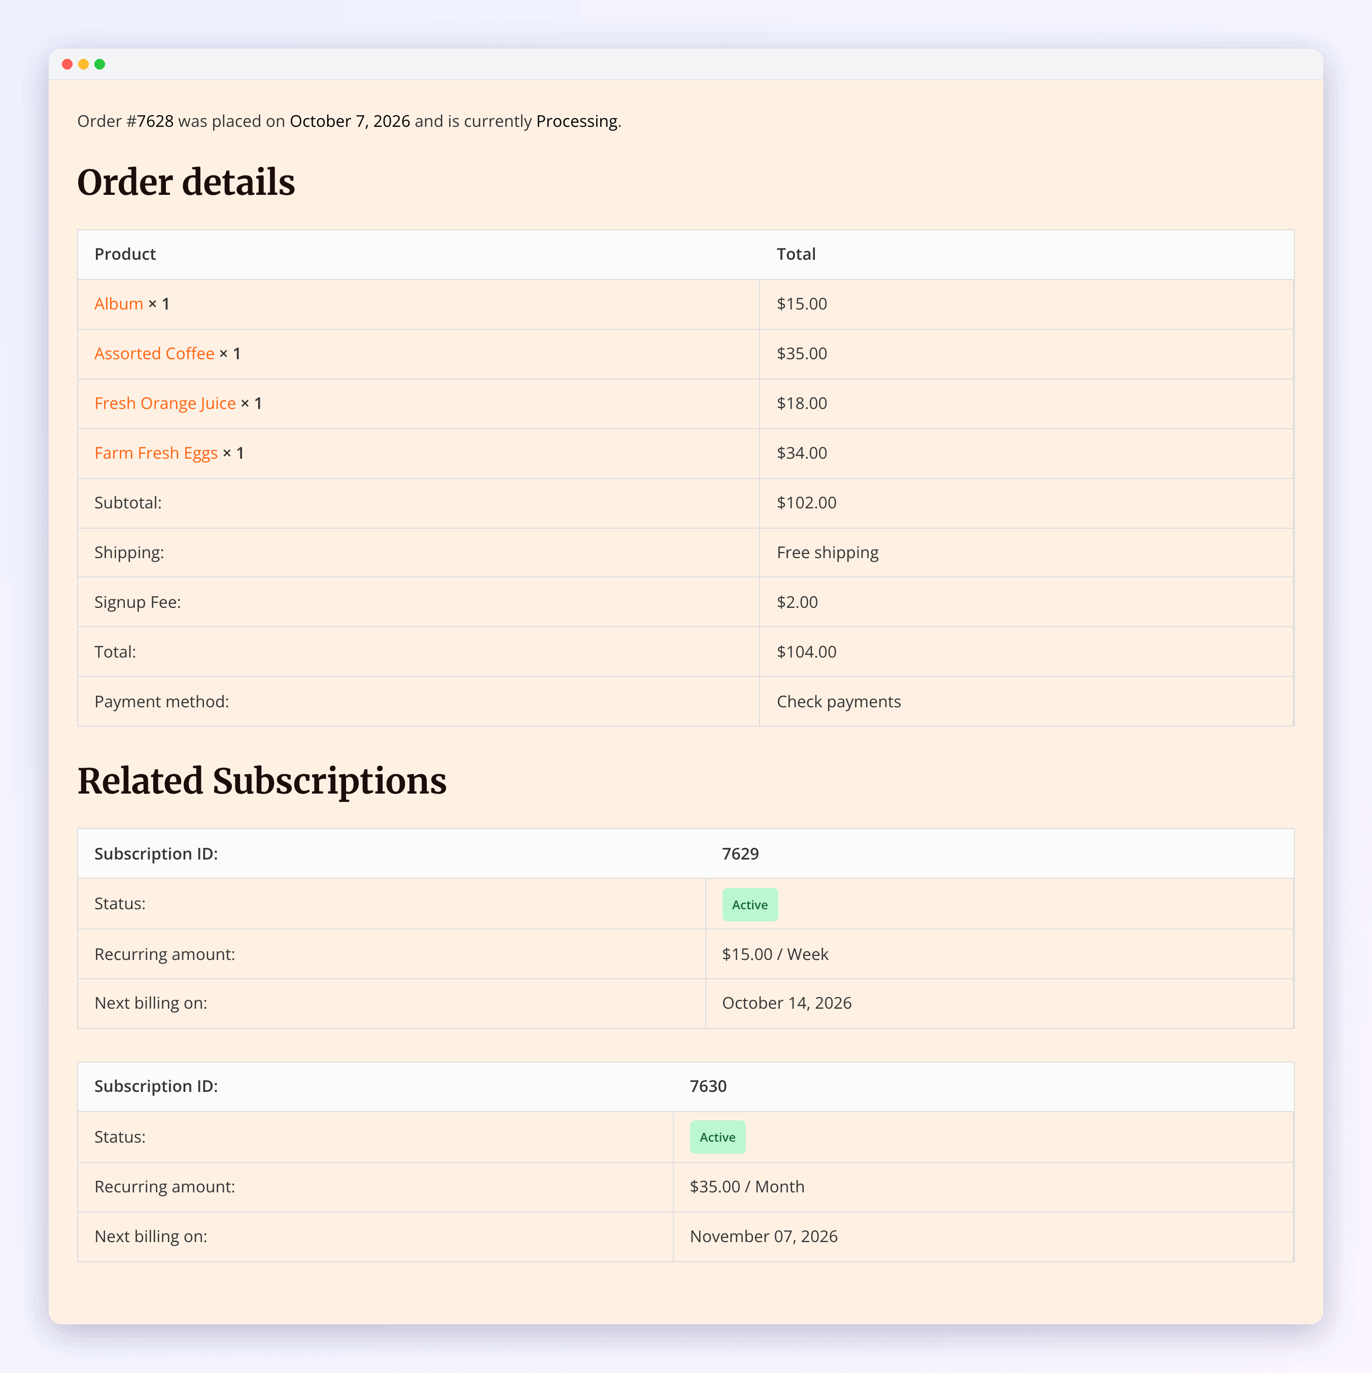
Task: Click the November 07, 2026 billing date
Action: (764, 1237)
